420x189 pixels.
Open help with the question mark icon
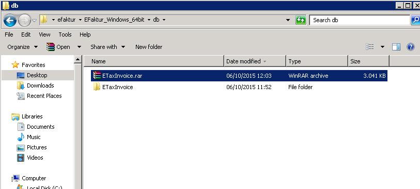tap(411, 47)
